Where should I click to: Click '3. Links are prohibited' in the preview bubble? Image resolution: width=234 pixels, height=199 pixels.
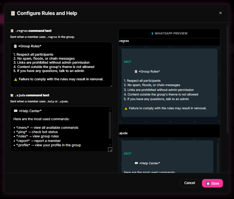point(159,90)
